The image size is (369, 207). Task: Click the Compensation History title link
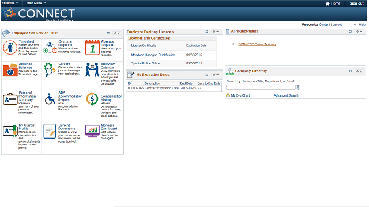[x=111, y=98]
